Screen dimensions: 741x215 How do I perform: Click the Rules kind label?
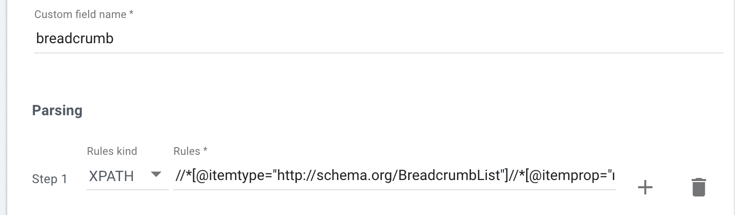112,151
